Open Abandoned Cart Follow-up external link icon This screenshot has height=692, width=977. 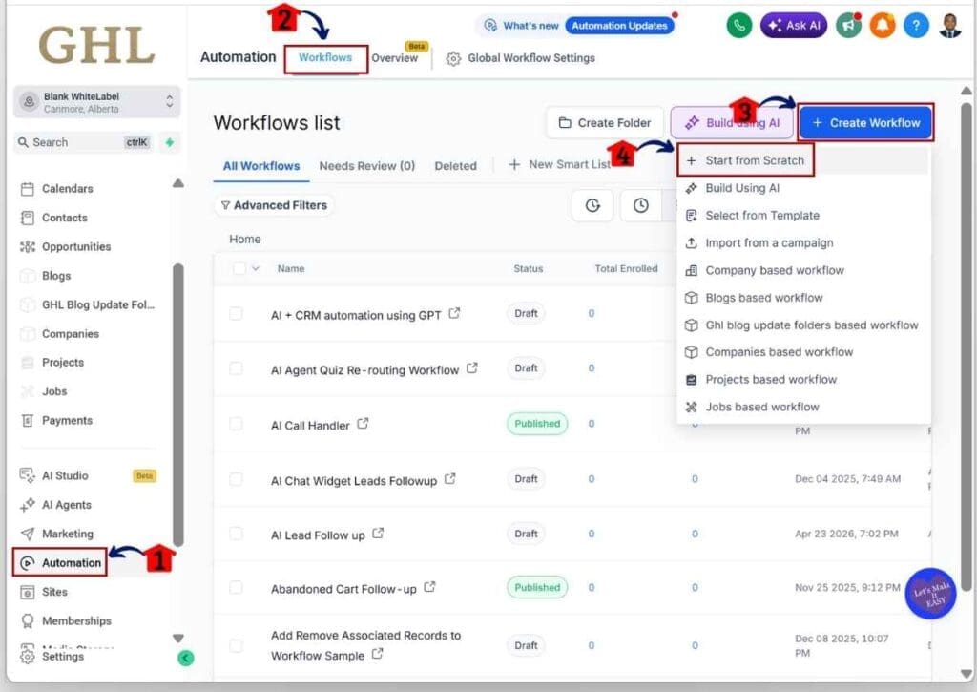coord(429,587)
